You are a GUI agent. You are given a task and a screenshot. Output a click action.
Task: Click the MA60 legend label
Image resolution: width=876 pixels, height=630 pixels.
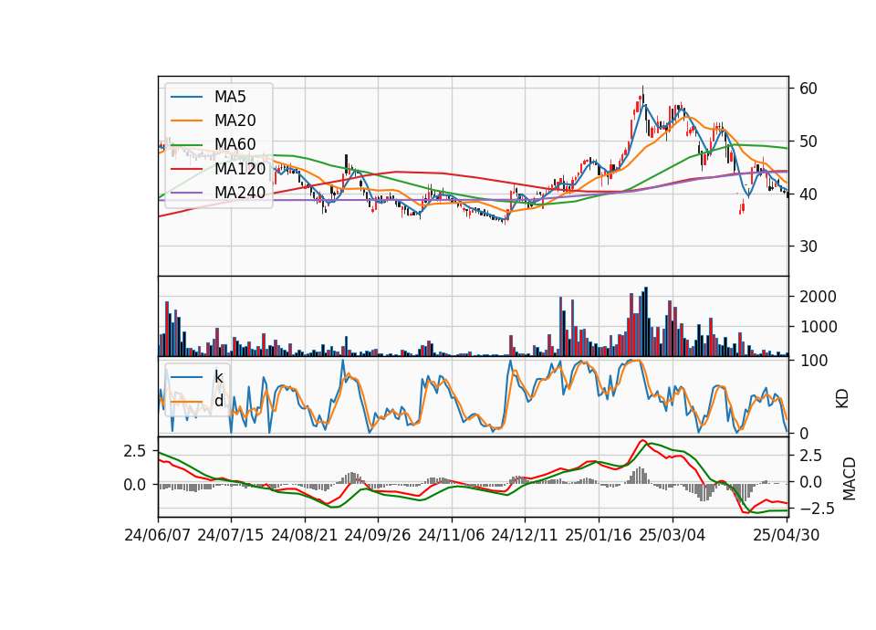(235, 145)
